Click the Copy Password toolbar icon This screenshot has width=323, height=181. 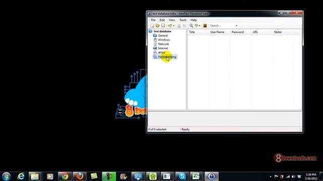coord(184,26)
